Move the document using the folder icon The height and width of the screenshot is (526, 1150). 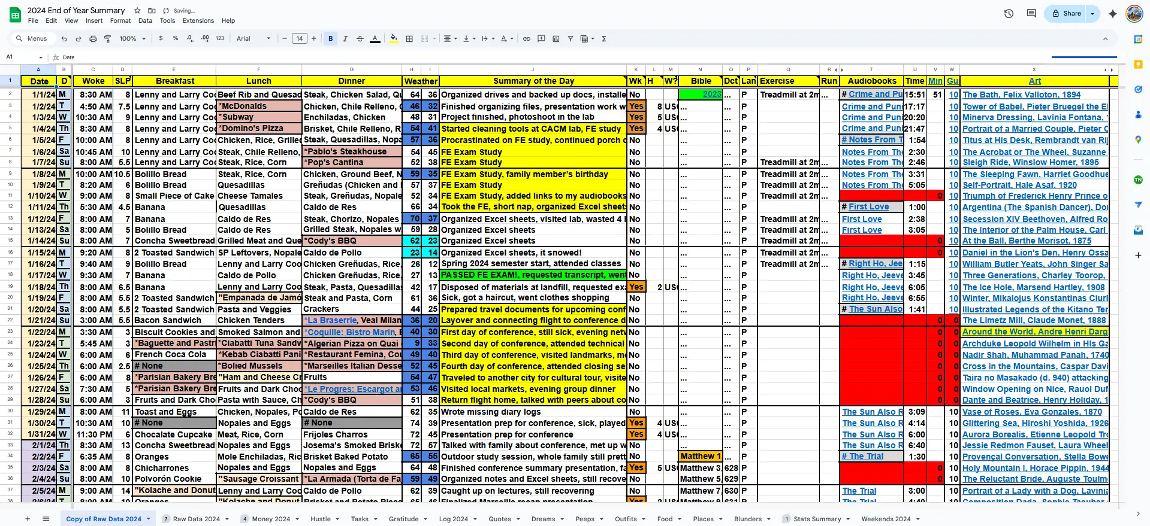coord(152,11)
